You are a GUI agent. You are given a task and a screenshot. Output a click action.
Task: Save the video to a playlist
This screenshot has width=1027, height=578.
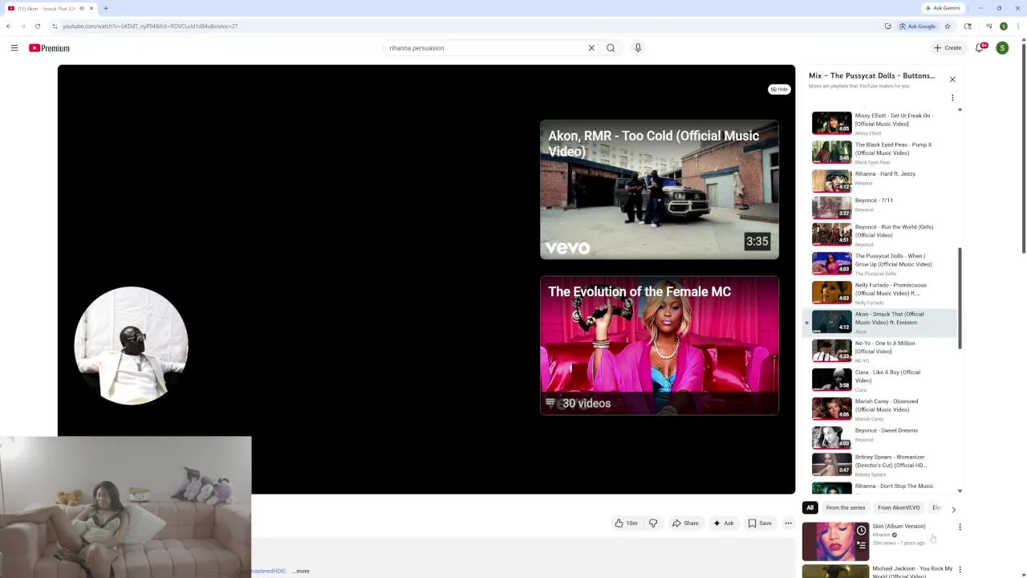pos(760,523)
